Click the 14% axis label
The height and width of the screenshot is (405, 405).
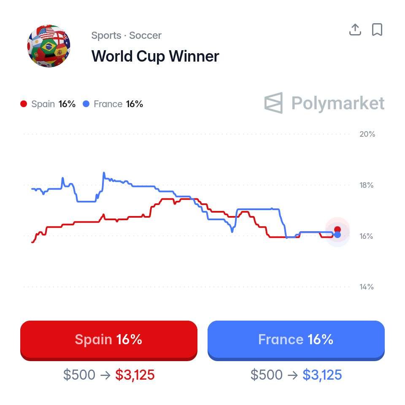point(367,287)
